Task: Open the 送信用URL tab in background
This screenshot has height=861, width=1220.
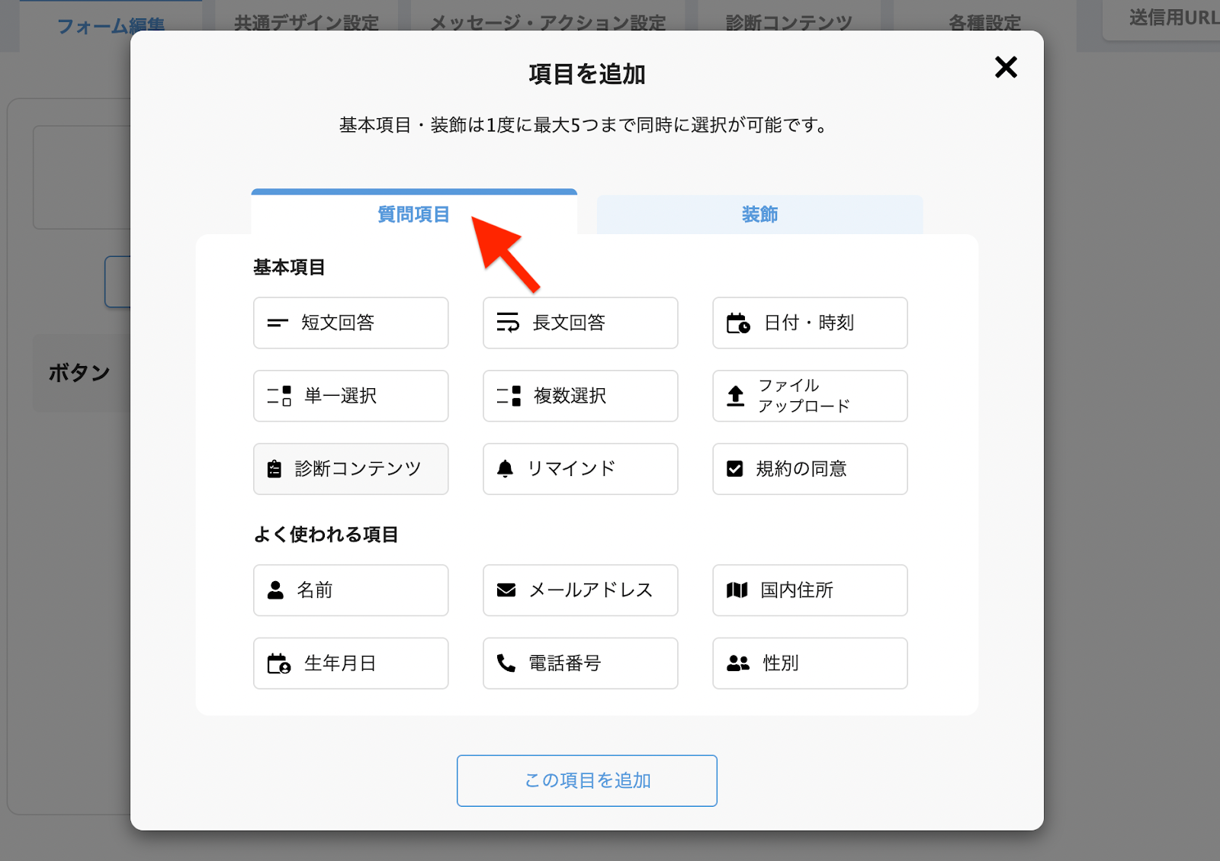Action: (x=1170, y=18)
